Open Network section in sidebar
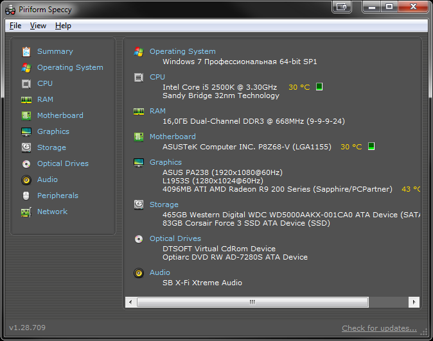 pyautogui.click(x=53, y=212)
